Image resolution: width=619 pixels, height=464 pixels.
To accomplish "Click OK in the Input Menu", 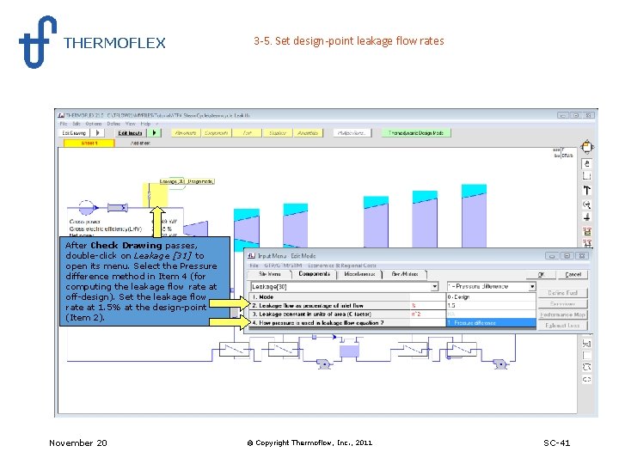I will [x=542, y=274].
